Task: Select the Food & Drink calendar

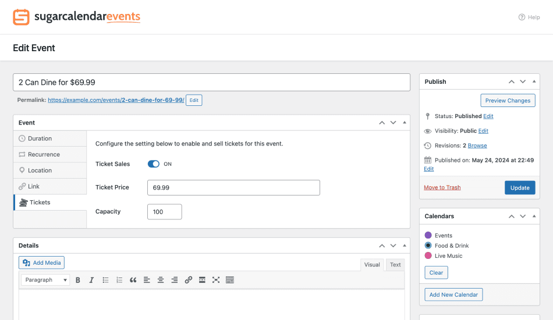Action: pos(428,246)
